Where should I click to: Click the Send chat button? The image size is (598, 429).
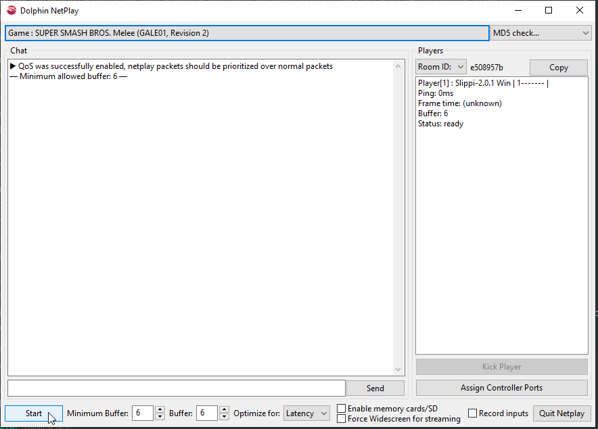click(x=375, y=388)
